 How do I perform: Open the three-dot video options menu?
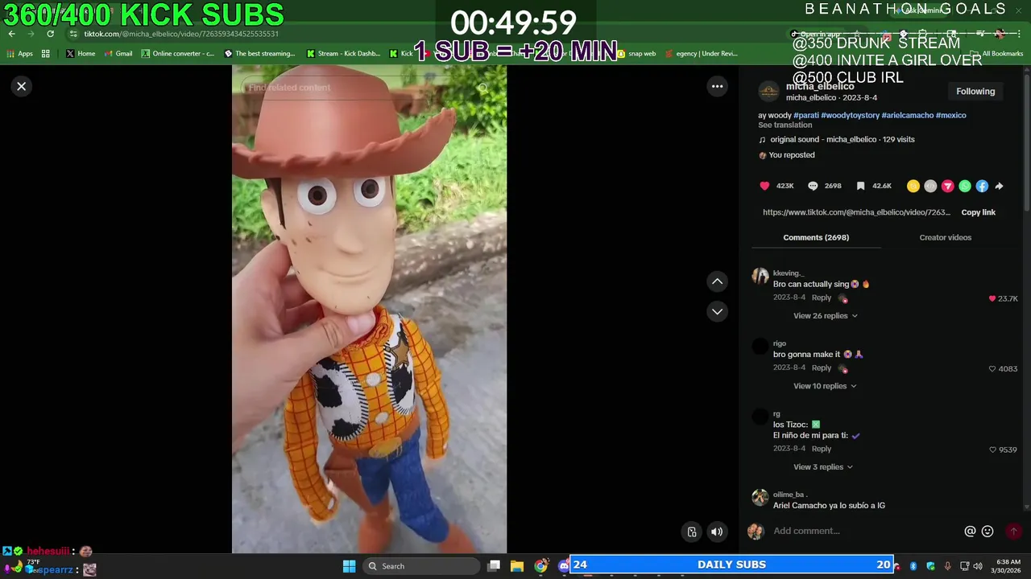[x=717, y=86]
